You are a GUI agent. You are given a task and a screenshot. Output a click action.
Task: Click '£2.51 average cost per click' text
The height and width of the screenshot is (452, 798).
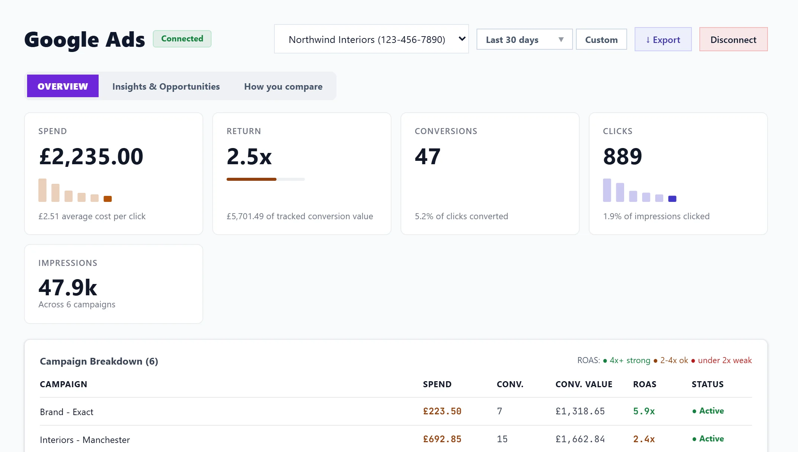pos(92,217)
